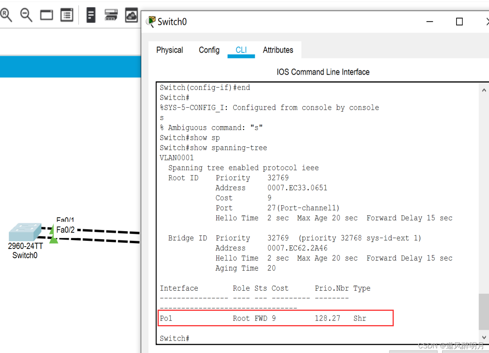Open the drawing palette window icon

tap(46, 15)
